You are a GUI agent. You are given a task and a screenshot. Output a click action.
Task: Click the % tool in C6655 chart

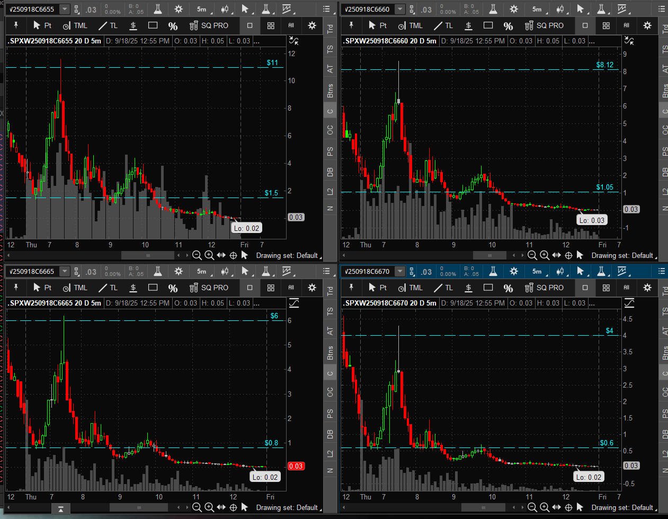point(173,25)
